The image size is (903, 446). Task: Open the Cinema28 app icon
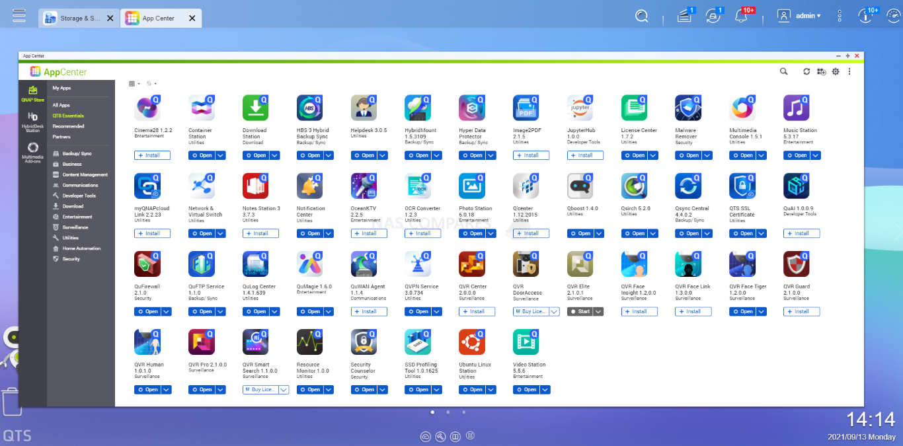[147, 108]
